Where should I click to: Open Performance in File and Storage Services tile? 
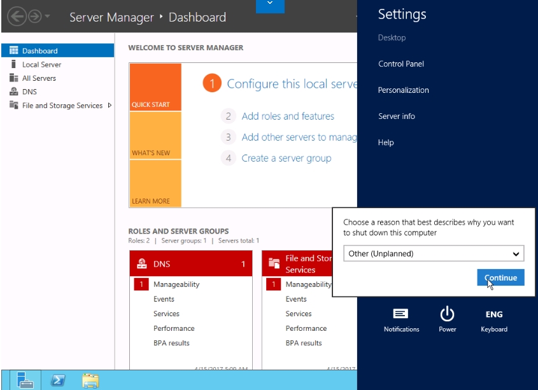306,328
